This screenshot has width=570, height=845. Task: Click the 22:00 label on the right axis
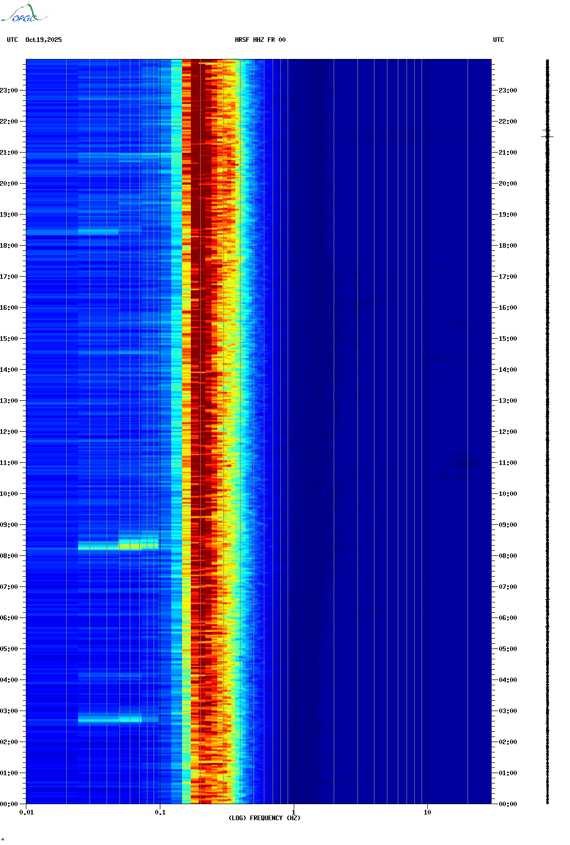pyautogui.click(x=508, y=122)
